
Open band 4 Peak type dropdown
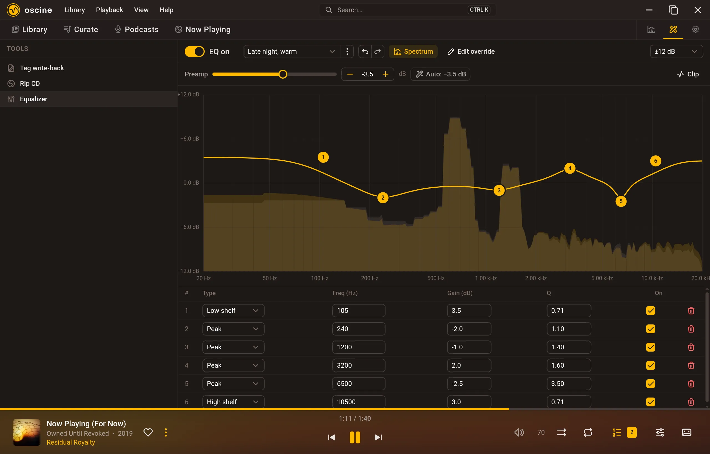click(x=233, y=366)
